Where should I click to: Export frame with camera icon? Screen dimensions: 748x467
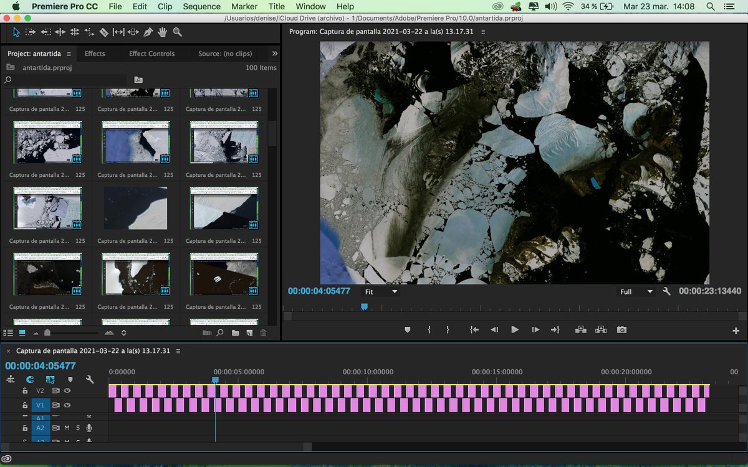click(x=621, y=330)
